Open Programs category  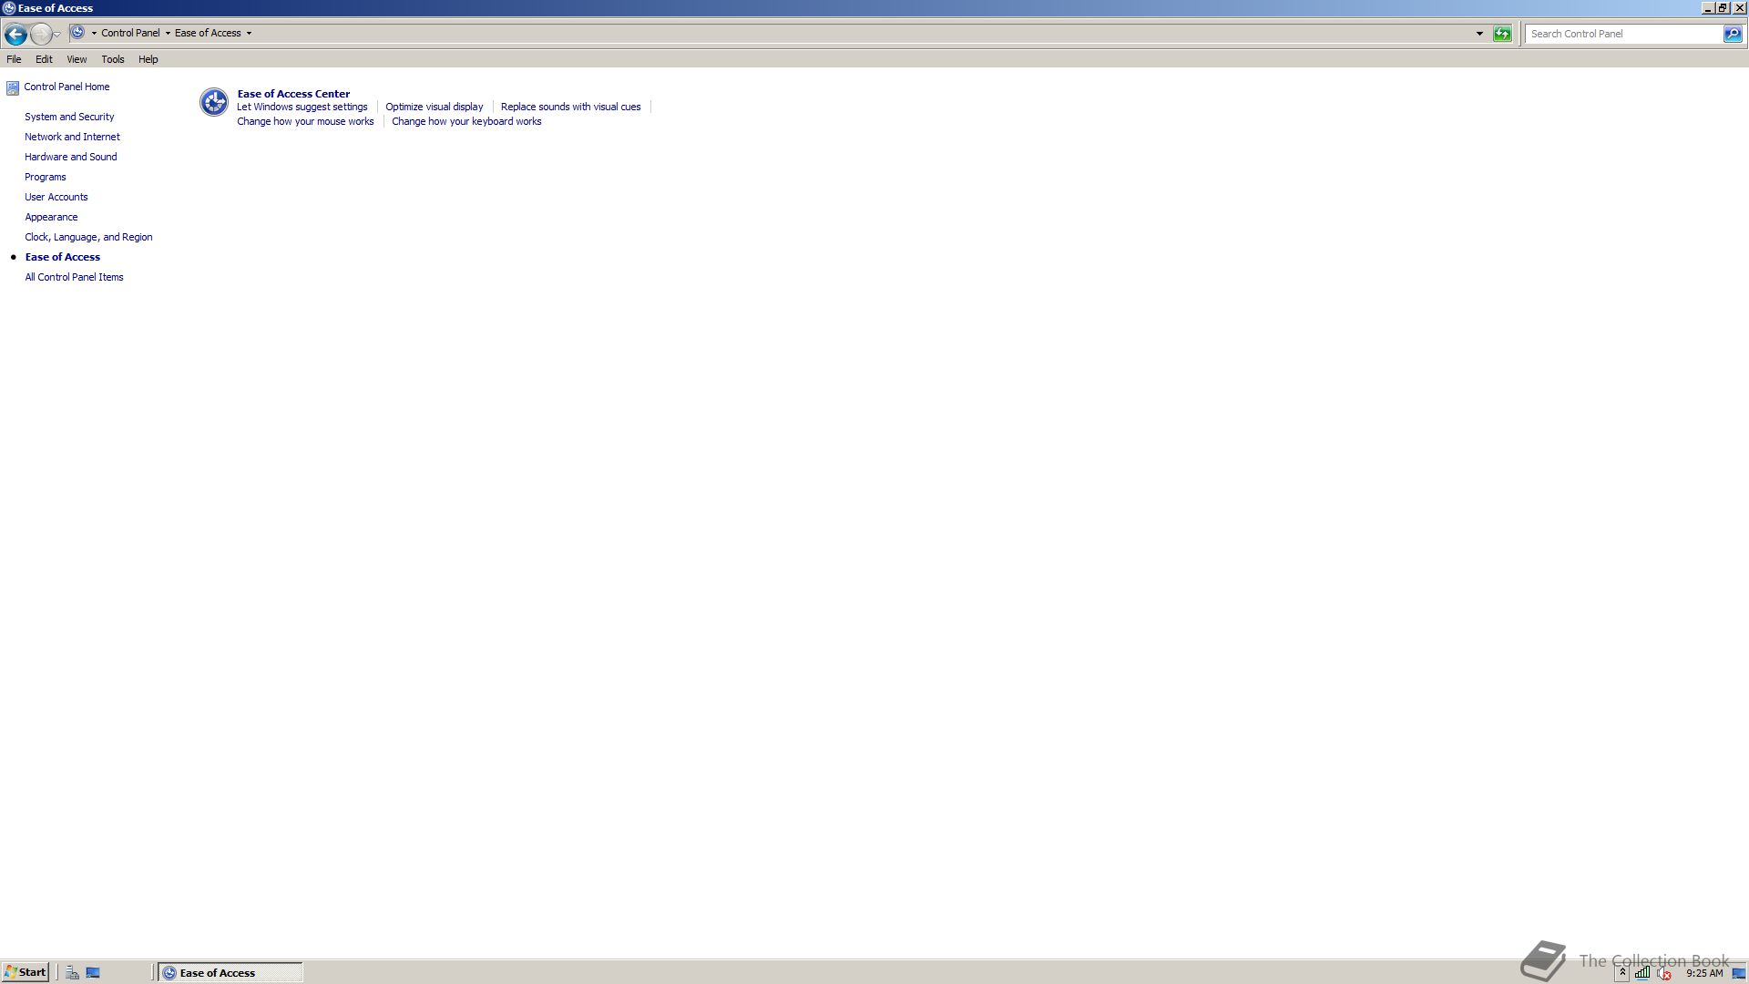click(46, 177)
